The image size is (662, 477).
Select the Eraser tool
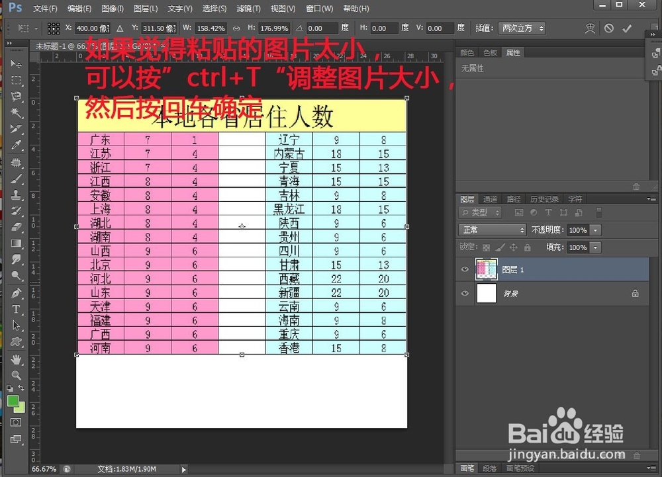[16, 227]
